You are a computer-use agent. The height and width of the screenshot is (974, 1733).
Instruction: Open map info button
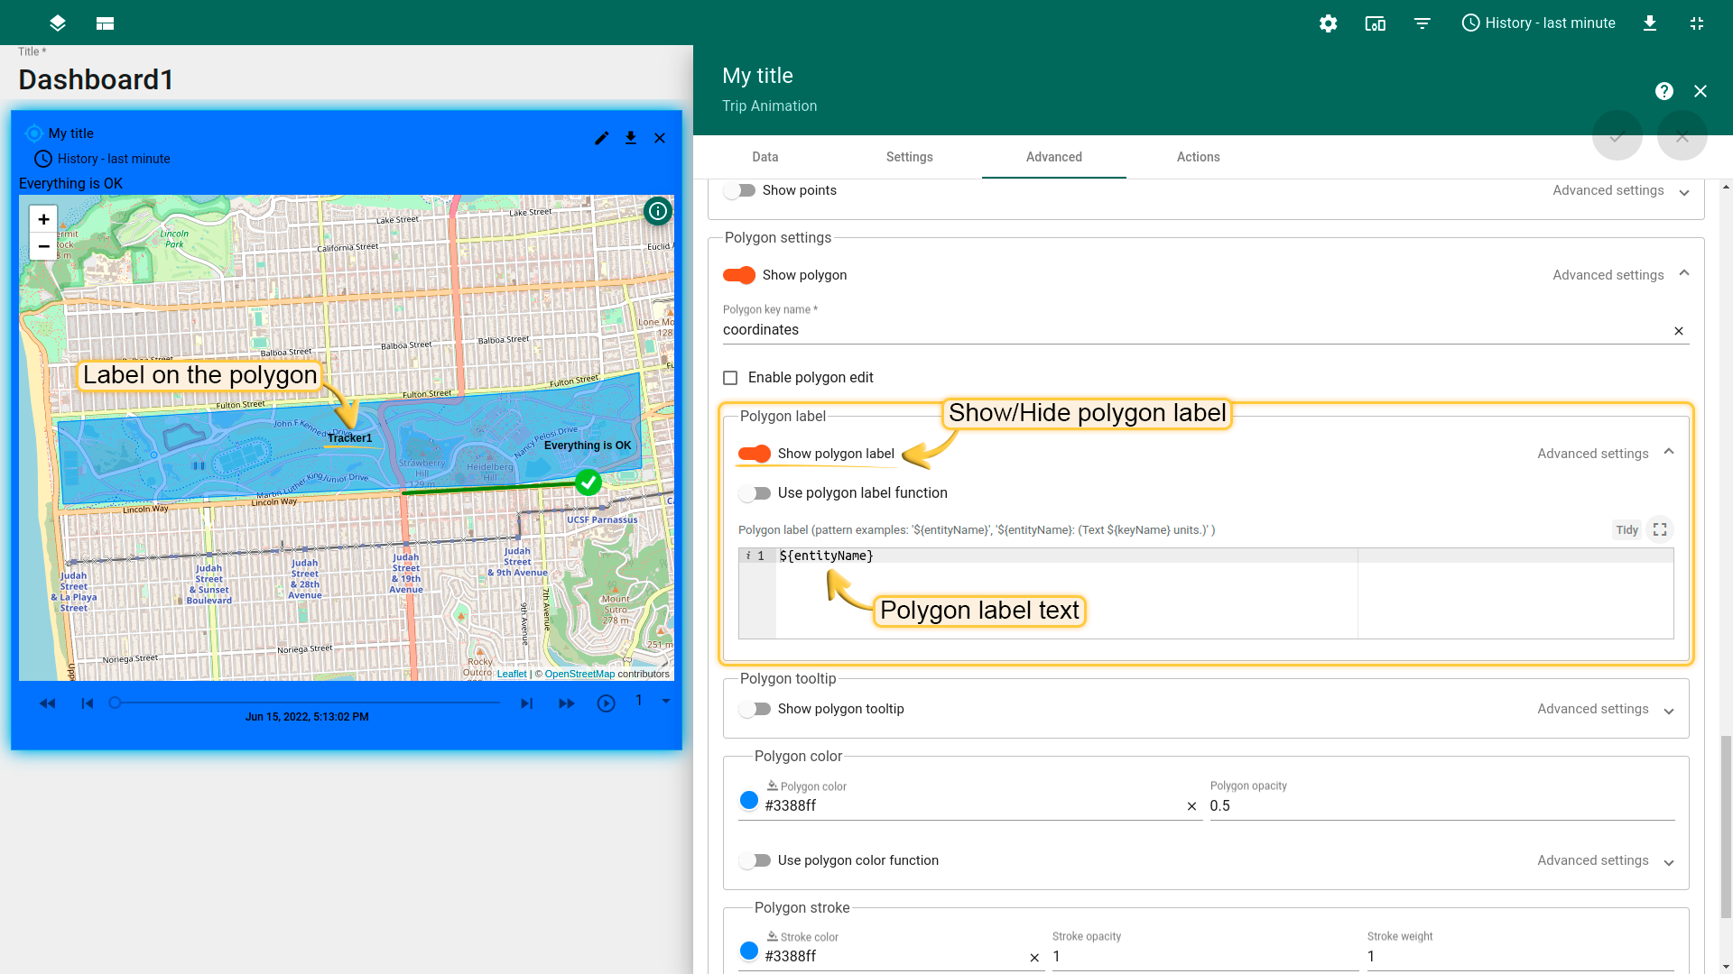coord(658,211)
